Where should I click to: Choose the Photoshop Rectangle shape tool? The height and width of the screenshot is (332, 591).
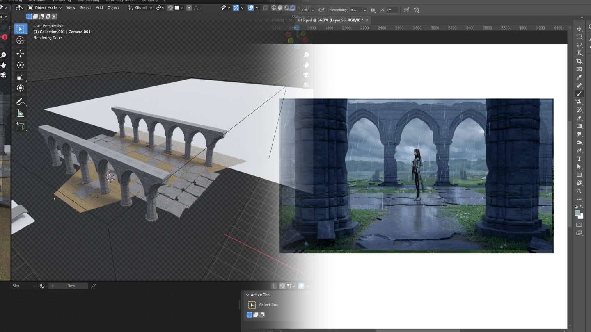tap(579, 175)
